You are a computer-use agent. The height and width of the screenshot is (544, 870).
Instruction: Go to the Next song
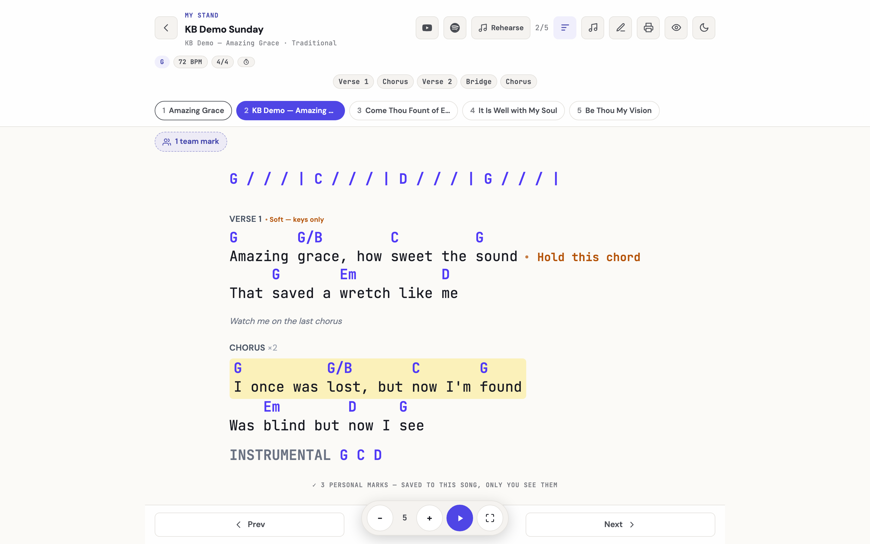point(620,525)
